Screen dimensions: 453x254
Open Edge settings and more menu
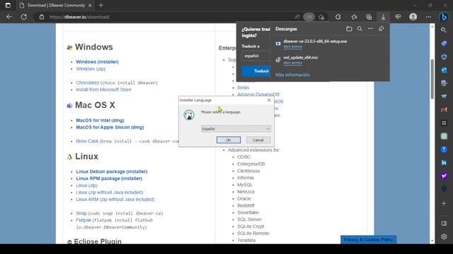click(x=428, y=17)
